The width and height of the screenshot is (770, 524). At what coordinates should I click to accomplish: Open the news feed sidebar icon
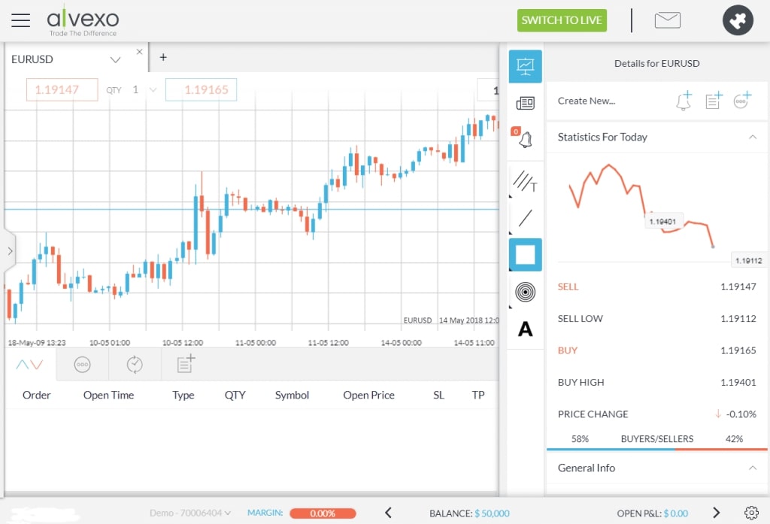[525, 103]
